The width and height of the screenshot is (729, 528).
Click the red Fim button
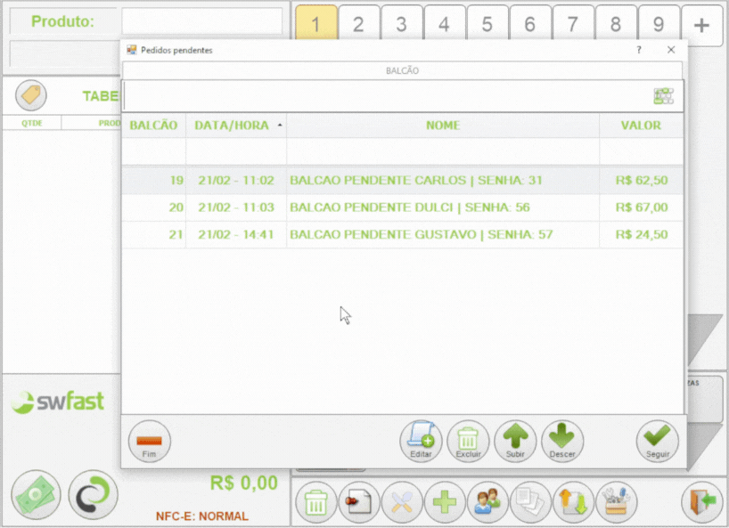[149, 441]
